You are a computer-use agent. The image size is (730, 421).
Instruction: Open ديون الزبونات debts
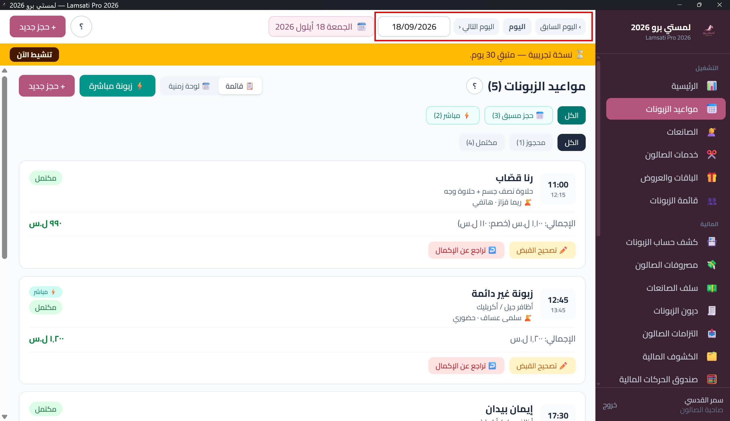666,311
